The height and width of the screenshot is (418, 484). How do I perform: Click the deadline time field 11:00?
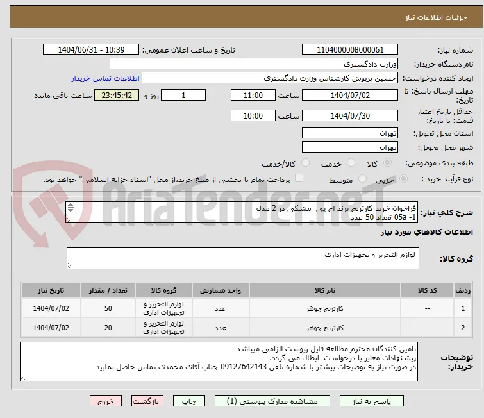[253, 95]
